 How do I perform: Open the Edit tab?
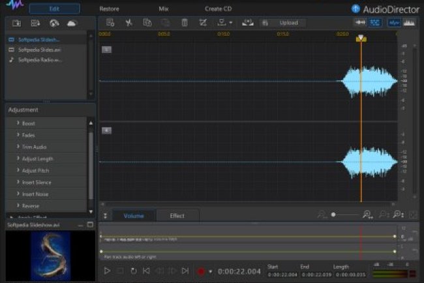[x=54, y=8]
